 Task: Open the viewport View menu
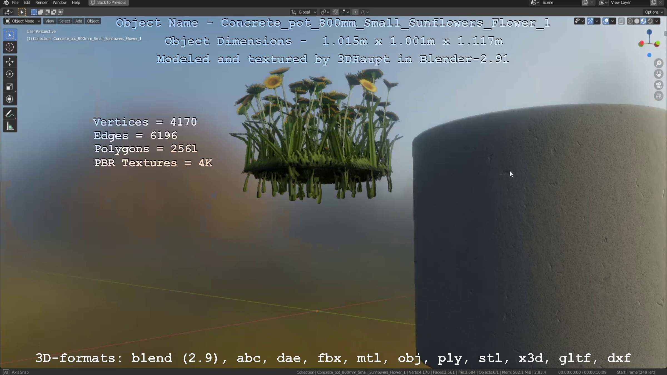click(x=50, y=21)
